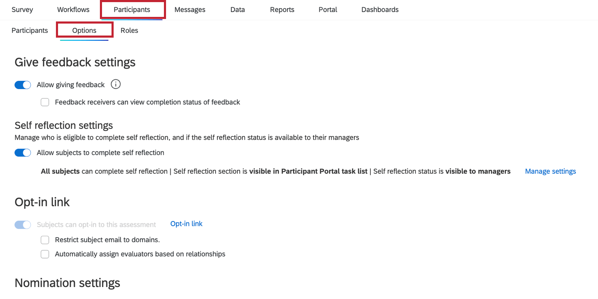
Task: Switch to the Workflows tab
Action: (73, 9)
